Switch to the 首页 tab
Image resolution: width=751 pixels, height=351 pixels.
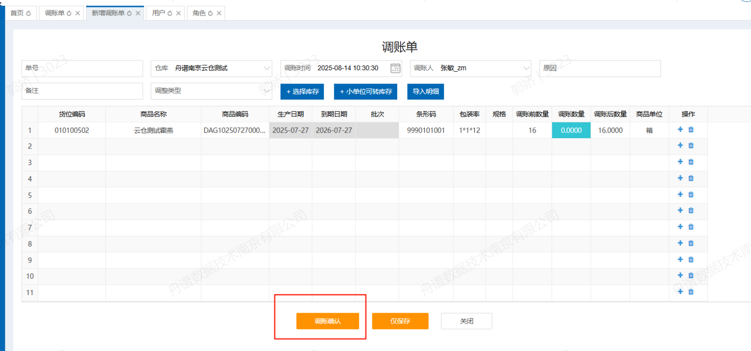click(x=17, y=13)
